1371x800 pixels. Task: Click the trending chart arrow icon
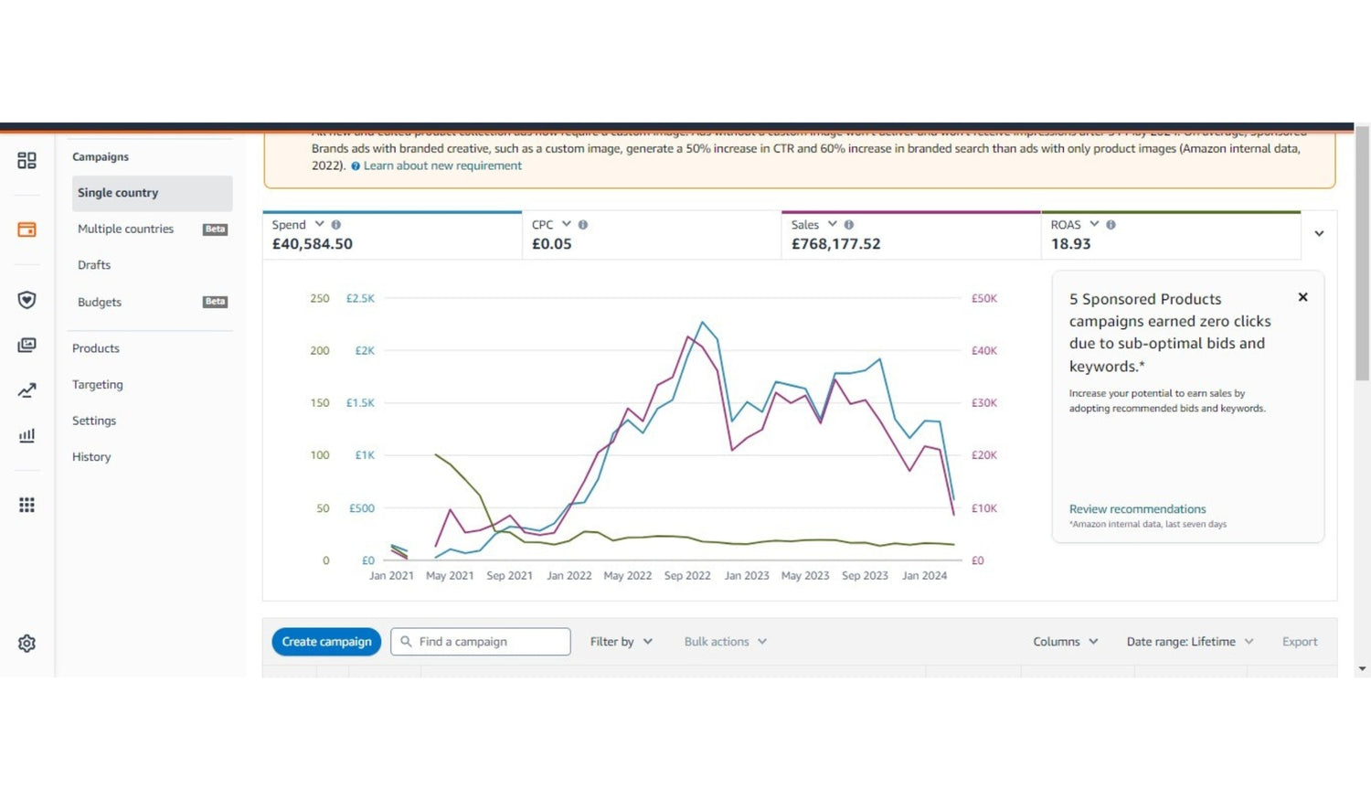[27, 390]
